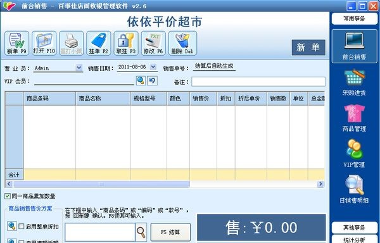Modify order with 修改 F6
Screen dimensions: 380x243
click(153, 43)
